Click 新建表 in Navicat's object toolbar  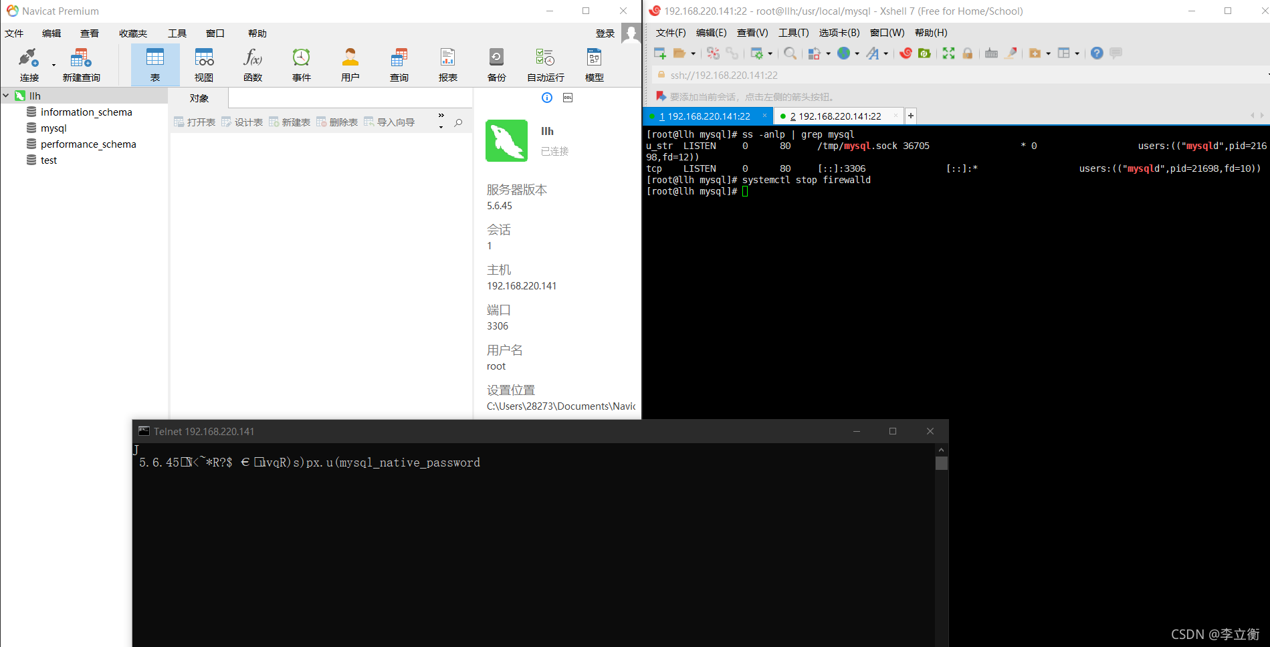pos(290,122)
